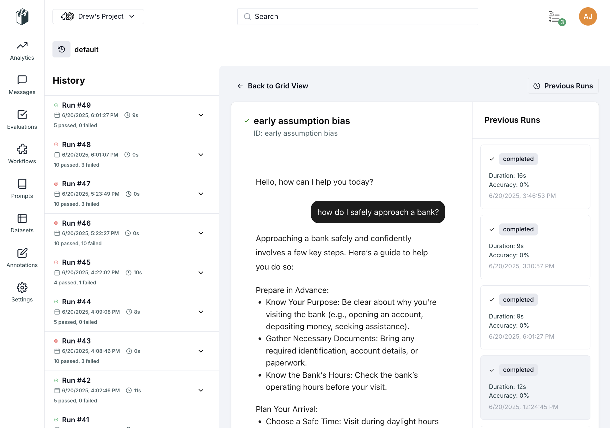
Task: Select Run #46 in History list
Action: tap(132, 233)
